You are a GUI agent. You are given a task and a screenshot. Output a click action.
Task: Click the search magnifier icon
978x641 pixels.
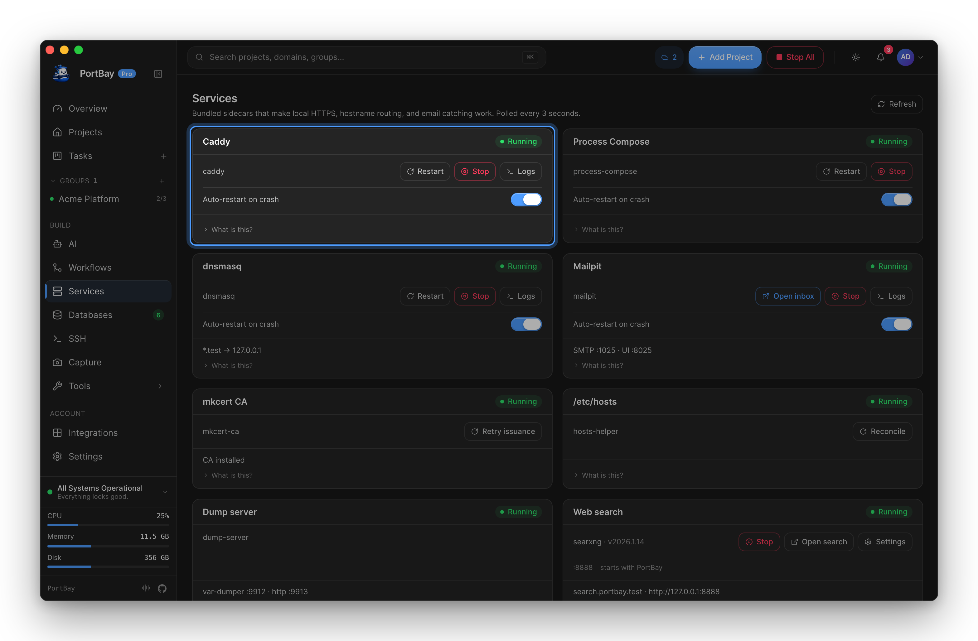pos(199,57)
